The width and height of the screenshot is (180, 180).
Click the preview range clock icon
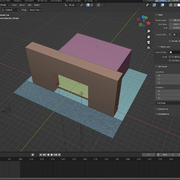pos(158,155)
